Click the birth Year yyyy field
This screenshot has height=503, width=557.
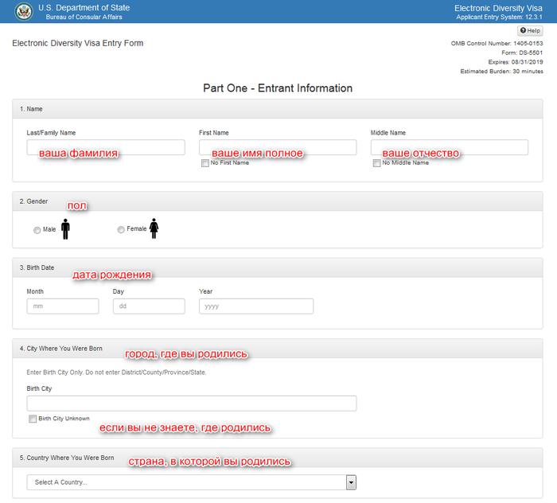[x=256, y=306]
